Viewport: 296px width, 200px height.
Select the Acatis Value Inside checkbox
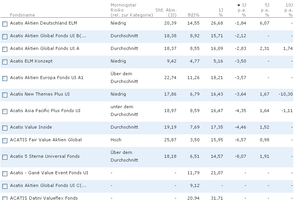click(x=5, y=128)
